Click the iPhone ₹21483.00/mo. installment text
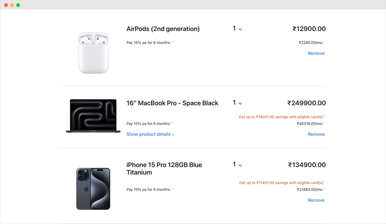386x224 pixels. click(x=310, y=189)
